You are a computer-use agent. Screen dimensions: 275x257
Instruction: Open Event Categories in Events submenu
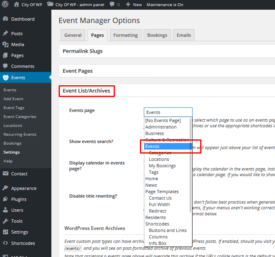pos(20,117)
